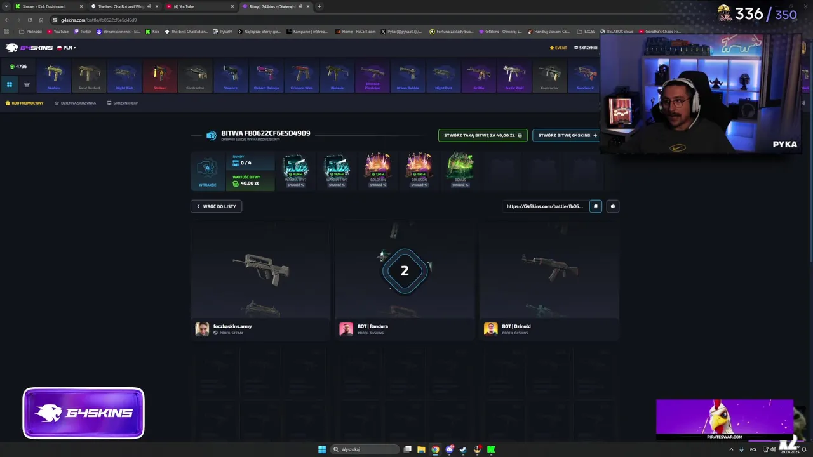Click the battle icon next to the Bitwa title
Screen dimensions: 813x457
(212, 135)
